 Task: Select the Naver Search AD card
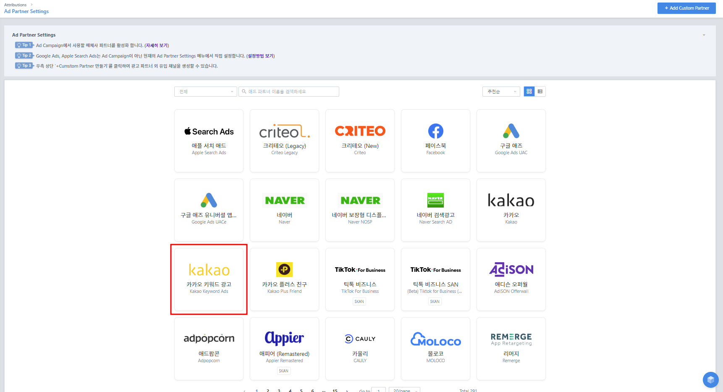[435, 210]
